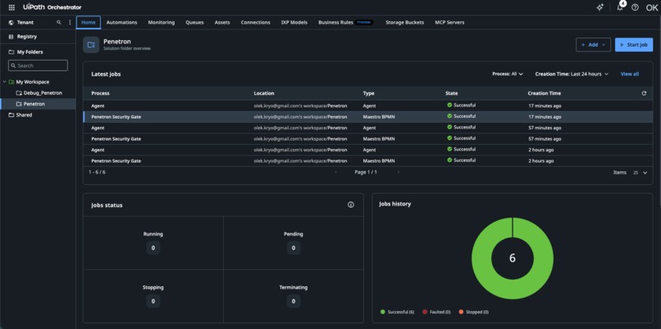Image resolution: width=661 pixels, height=329 pixels.
Task: Show Jobs status info icon
Action: (x=351, y=205)
